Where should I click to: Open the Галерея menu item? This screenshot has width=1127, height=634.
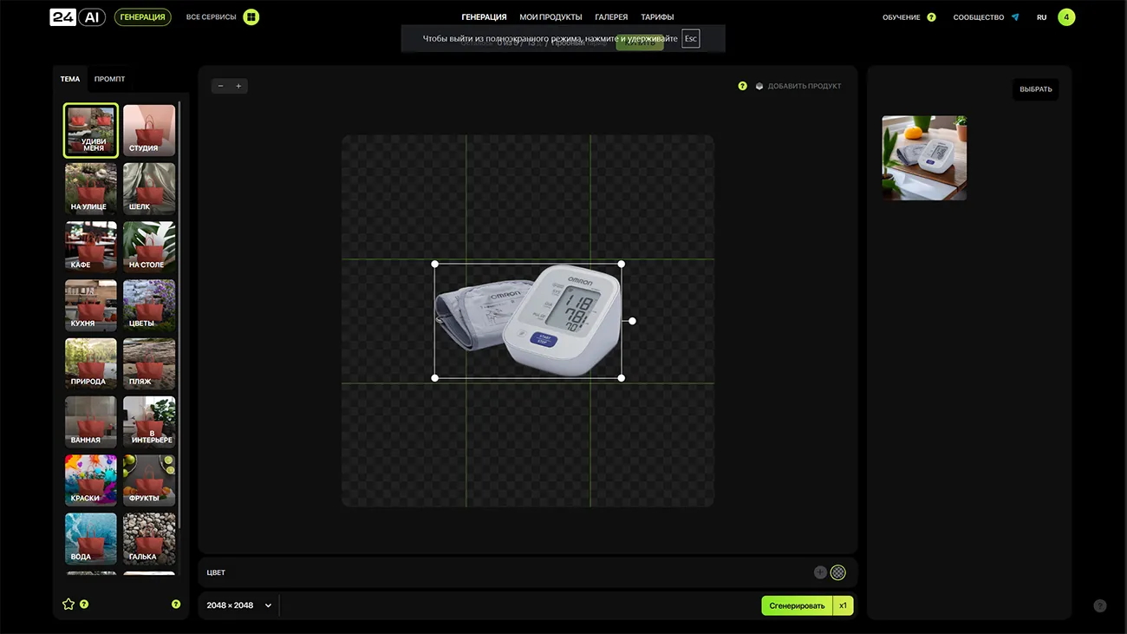(x=611, y=17)
